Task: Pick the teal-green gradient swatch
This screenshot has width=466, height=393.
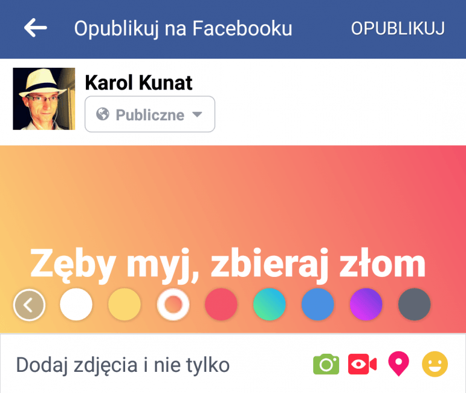Action: point(269,304)
